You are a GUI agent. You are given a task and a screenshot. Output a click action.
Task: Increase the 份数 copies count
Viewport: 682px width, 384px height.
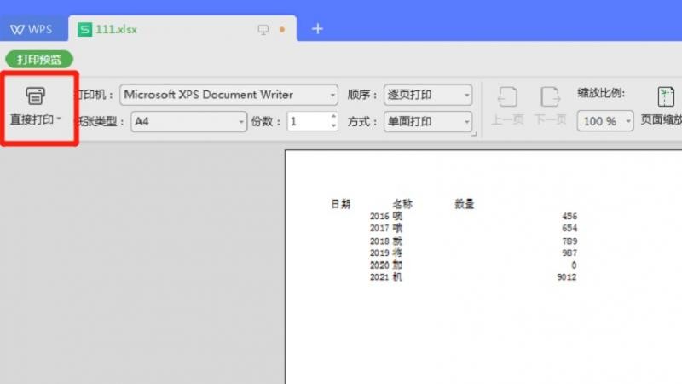pos(332,117)
